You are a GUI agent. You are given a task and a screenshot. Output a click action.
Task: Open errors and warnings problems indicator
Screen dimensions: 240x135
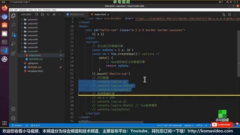pyautogui.click(x=35, y=125)
